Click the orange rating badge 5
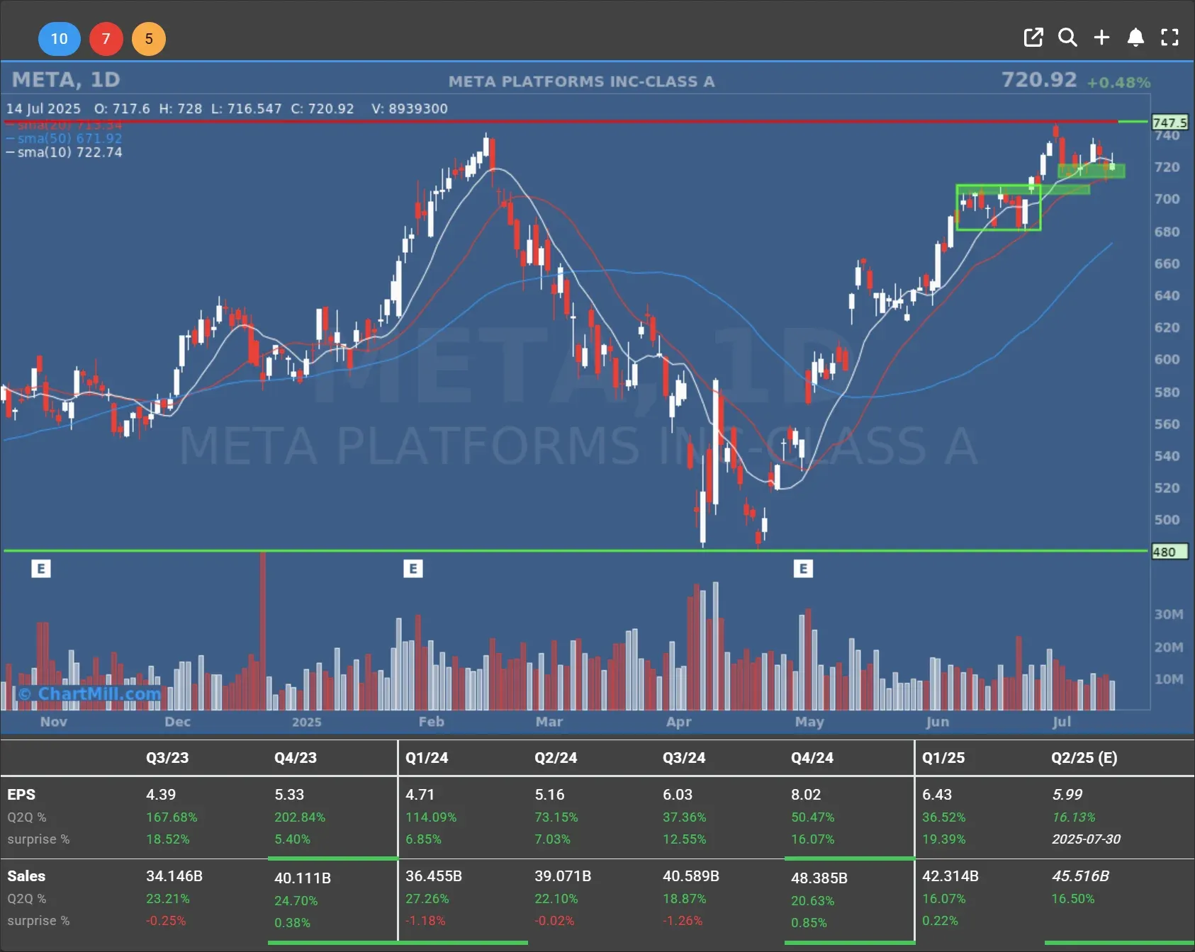1195x952 pixels. 149,38
